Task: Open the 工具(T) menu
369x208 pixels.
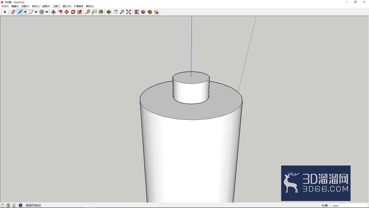Action: tap(56, 6)
